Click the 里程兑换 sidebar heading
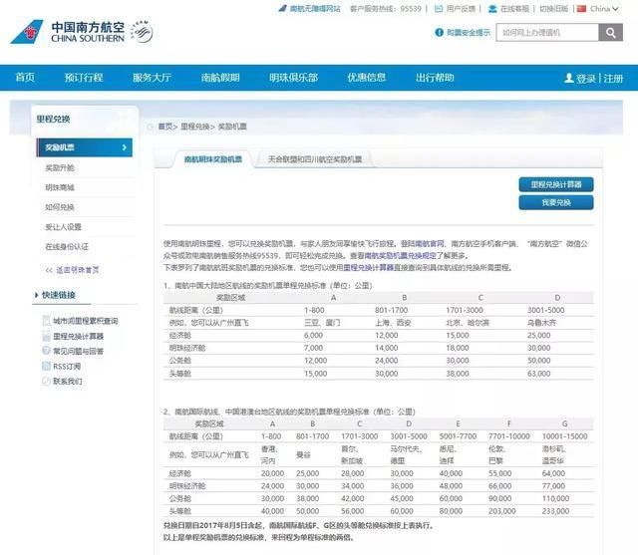Screen dimensions: 638x555 pos(53,120)
